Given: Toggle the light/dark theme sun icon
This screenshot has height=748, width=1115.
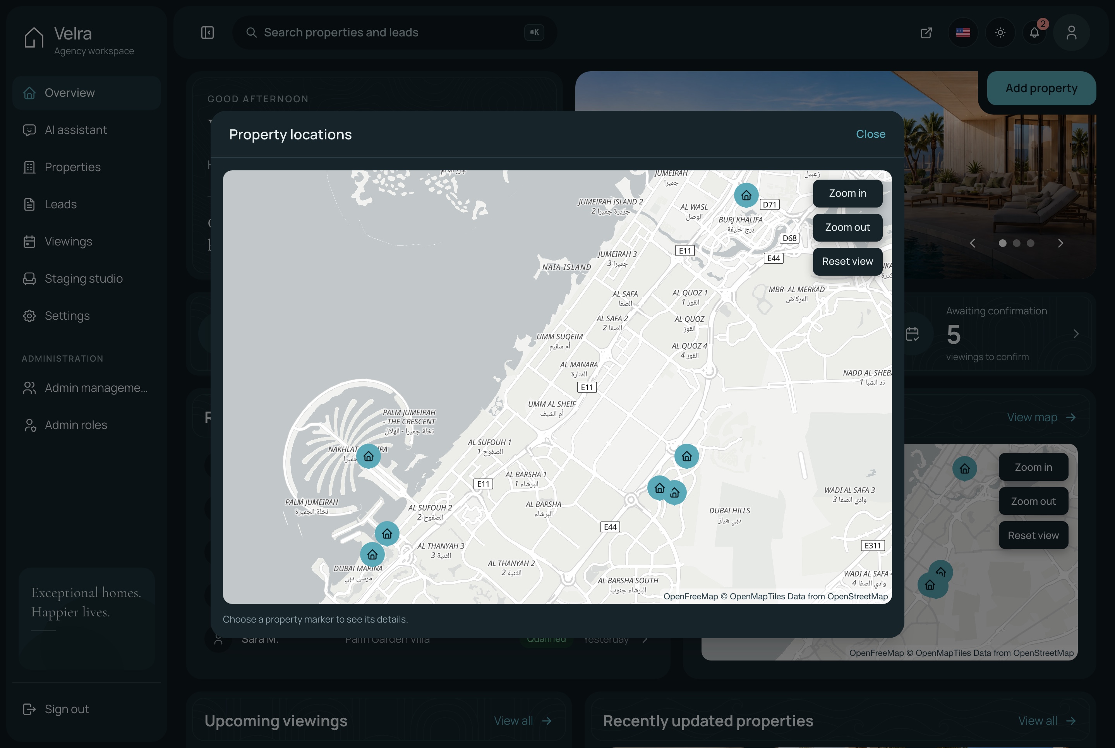Looking at the screenshot, I should [1000, 33].
